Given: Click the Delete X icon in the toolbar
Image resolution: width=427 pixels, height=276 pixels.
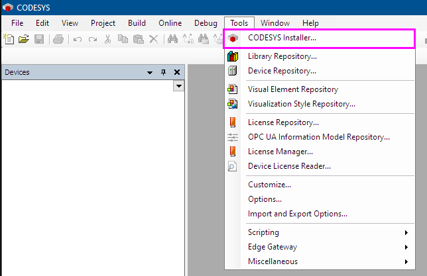Looking at the screenshot, I should click(x=154, y=39).
